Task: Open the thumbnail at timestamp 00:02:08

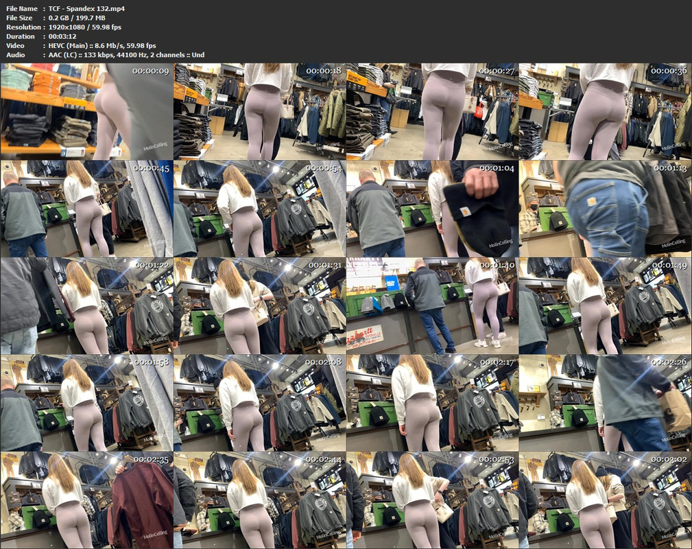Action: point(259,403)
